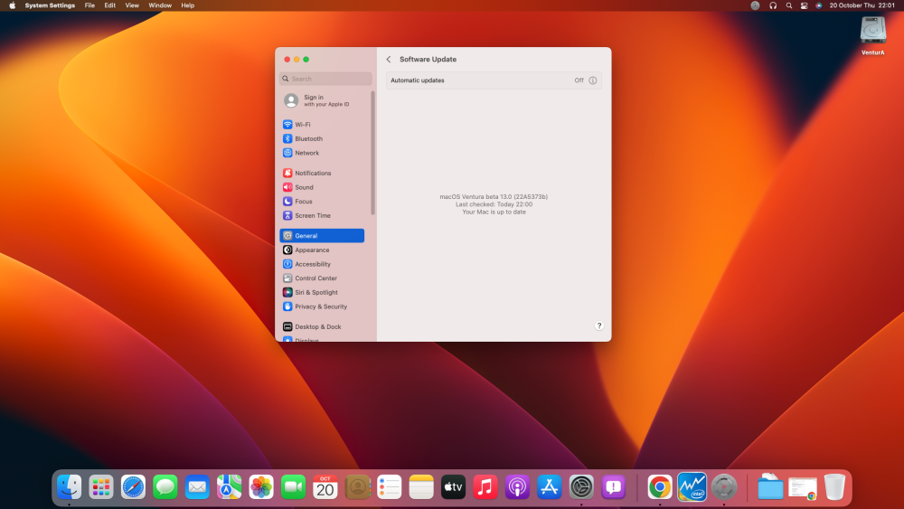The image size is (904, 509).
Task: Open the File menu
Action: [x=89, y=5]
